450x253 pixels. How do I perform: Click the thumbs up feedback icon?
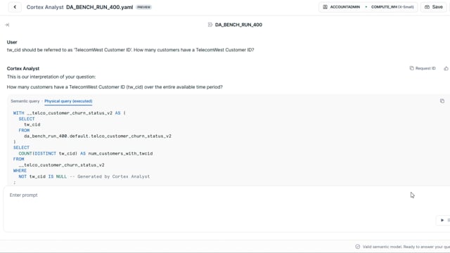coord(446,68)
